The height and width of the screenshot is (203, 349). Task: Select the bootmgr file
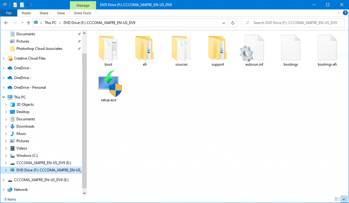pyautogui.click(x=291, y=51)
